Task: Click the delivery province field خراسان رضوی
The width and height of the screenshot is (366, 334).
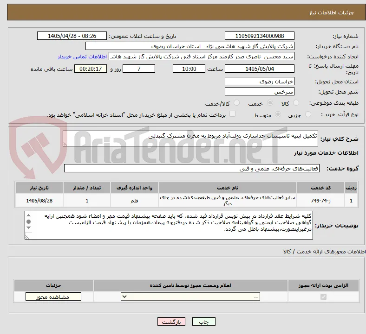Action: point(260,81)
